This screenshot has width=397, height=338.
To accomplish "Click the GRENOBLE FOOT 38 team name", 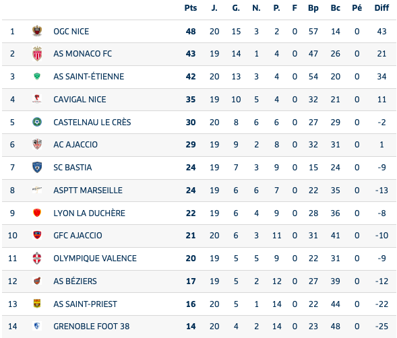I will [x=92, y=327].
